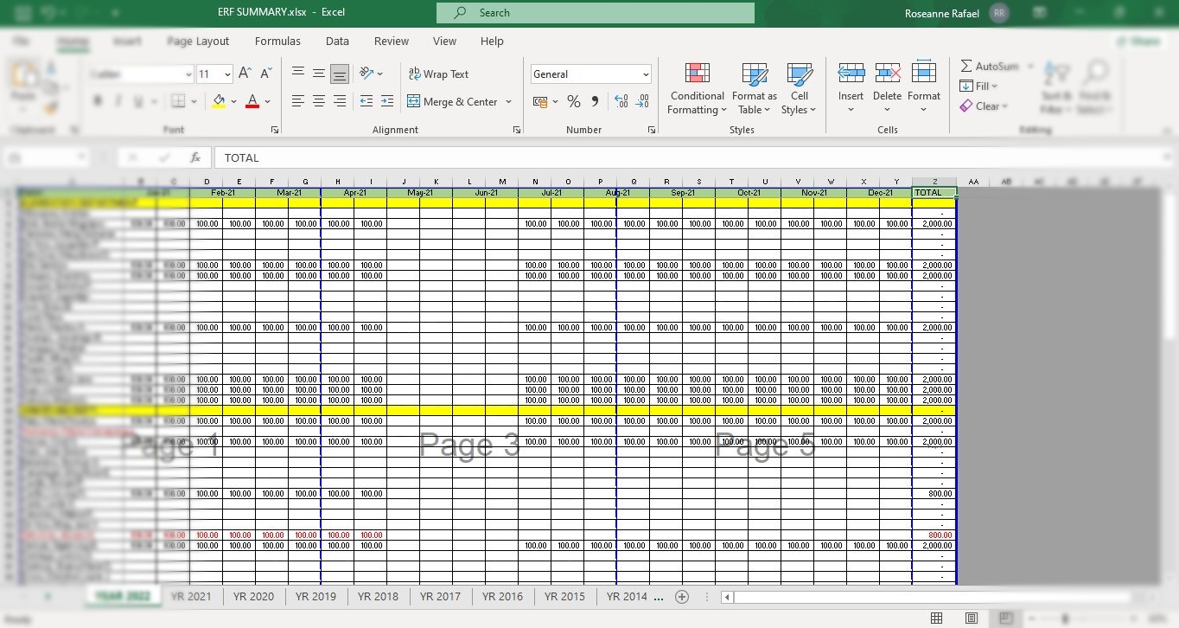
Task: Apply percent style formatting
Action: [x=574, y=101]
